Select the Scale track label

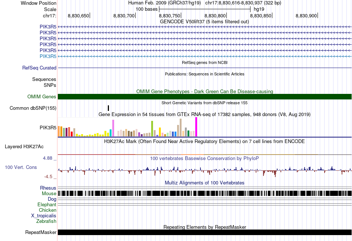50,9
